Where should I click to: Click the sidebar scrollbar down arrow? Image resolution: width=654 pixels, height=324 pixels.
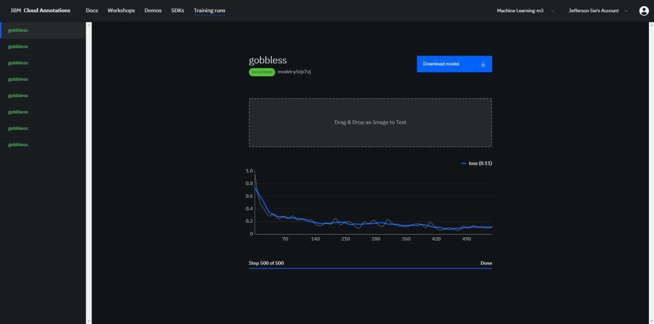[89, 321]
